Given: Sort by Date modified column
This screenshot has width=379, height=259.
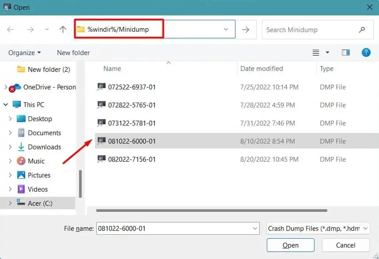Looking at the screenshot, I should [262, 69].
